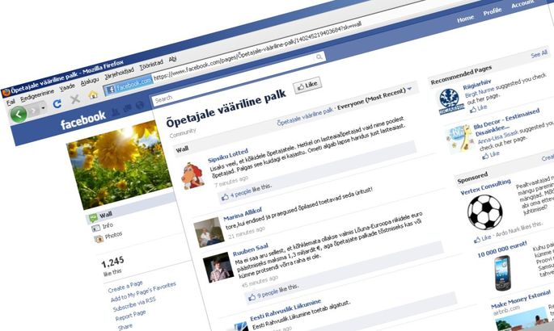Click the Facebook logo
554x331 pixels.
(83, 120)
